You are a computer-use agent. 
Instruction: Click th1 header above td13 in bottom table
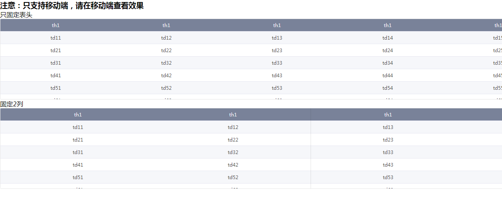(388, 115)
